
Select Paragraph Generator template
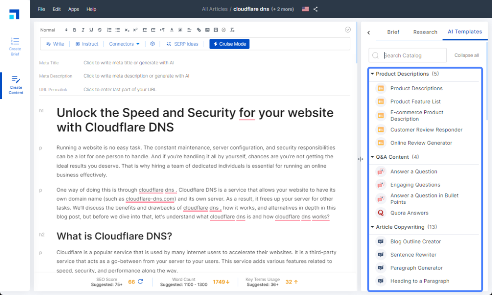417,268
